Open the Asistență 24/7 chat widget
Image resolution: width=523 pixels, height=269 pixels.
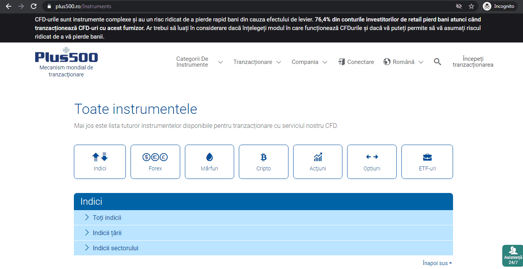(x=513, y=256)
